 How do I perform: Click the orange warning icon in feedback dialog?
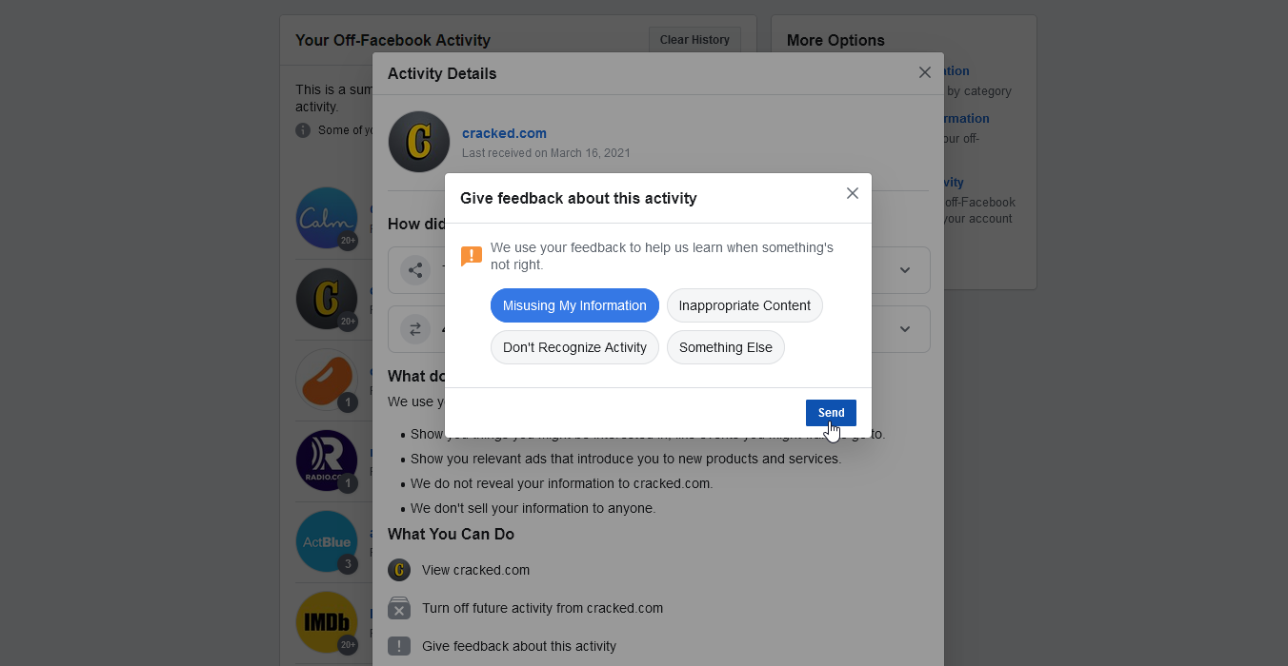471,256
